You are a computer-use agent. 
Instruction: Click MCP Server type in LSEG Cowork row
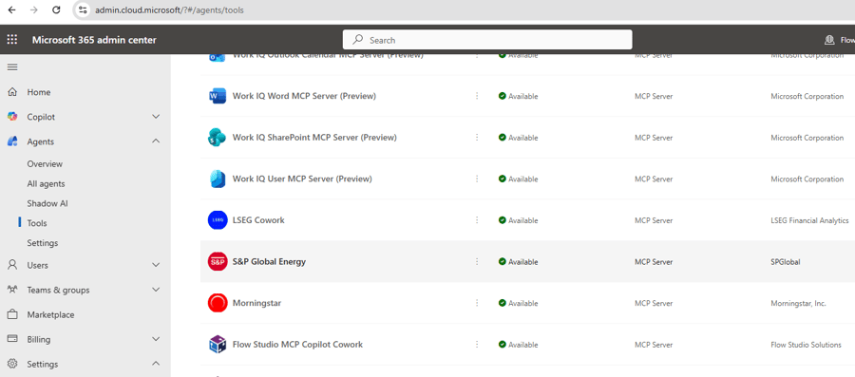click(x=654, y=220)
